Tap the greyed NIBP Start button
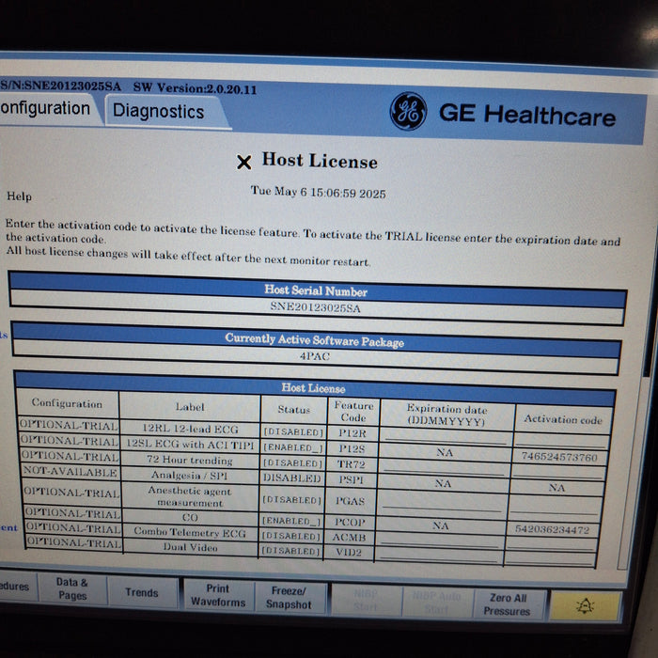Viewport: 658px width, 658px height. pyautogui.click(x=365, y=600)
